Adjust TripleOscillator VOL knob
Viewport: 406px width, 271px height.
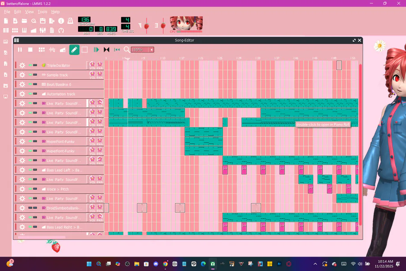pos(92,64)
